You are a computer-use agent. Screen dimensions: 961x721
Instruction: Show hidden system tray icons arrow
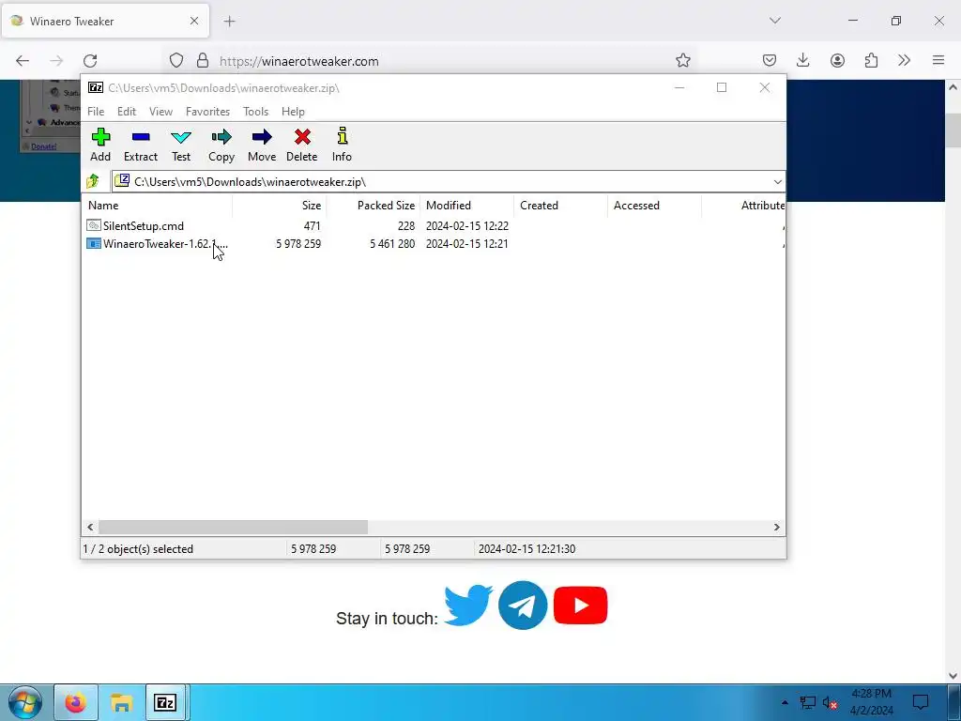[785, 702]
